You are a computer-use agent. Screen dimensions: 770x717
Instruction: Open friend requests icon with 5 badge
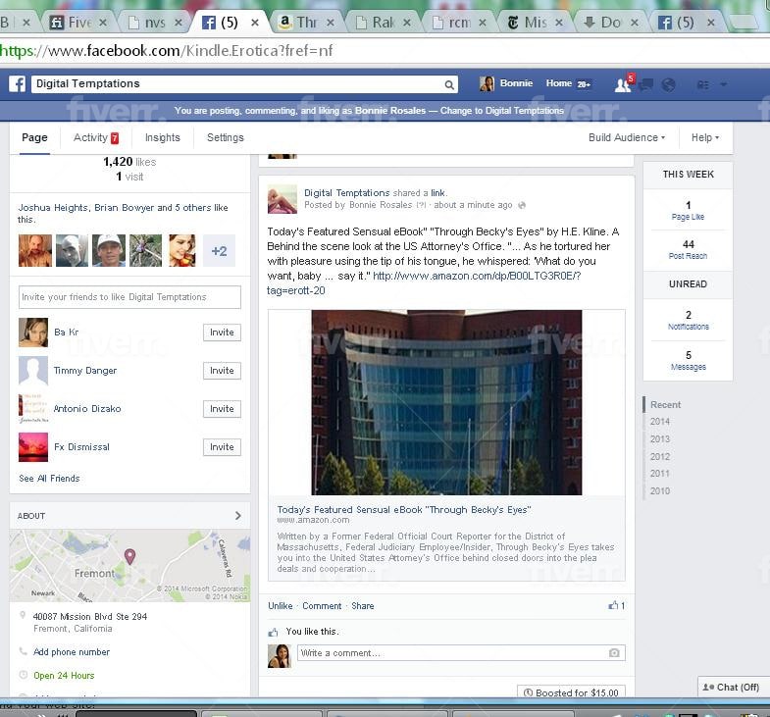(624, 84)
